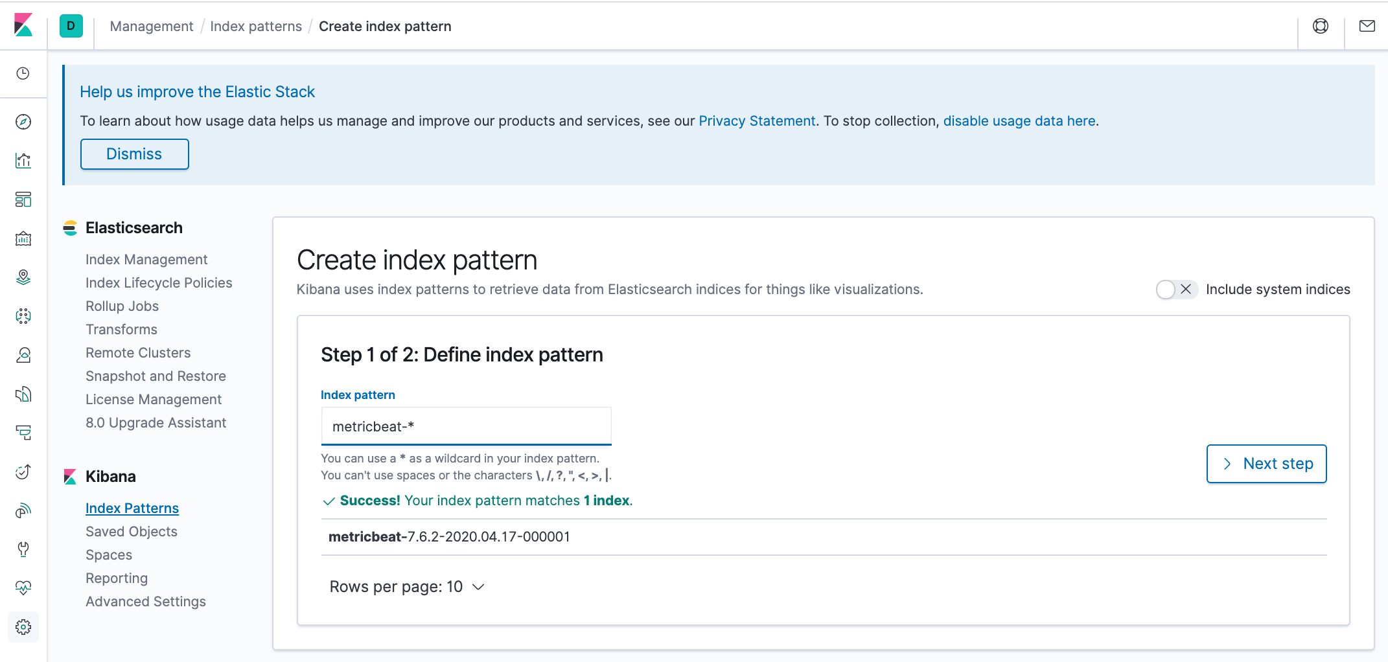Open the D space avatar selector
This screenshot has width=1388, height=662.
coord(71,26)
